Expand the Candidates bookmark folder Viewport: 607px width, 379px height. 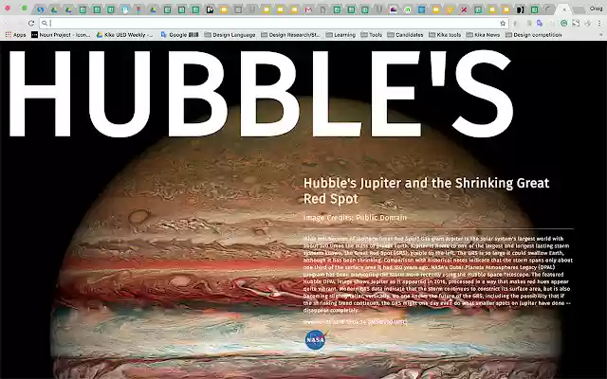point(405,35)
